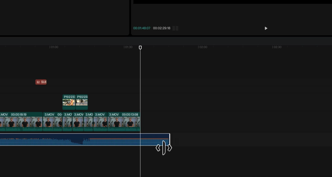332x177 pixels.
Task: Select the 3.MOV clip beneath the first P10223 overlay
Action: (67, 122)
